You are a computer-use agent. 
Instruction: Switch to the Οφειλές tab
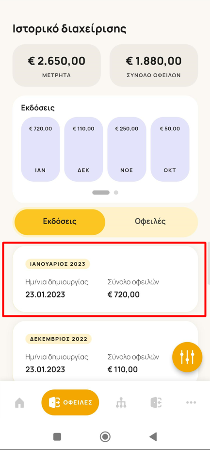tap(150, 222)
